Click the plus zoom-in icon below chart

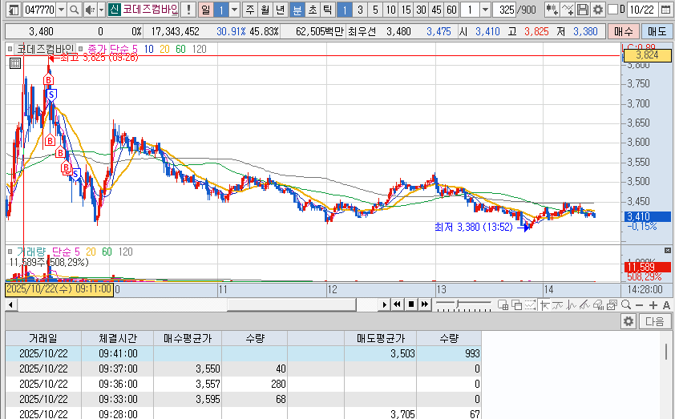coord(653,304)
